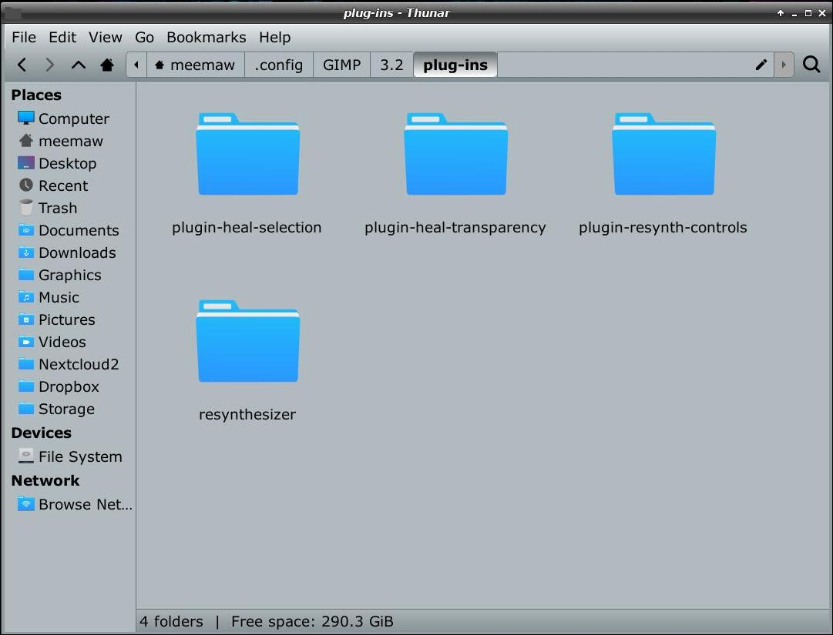Click the window menu icon in title bar
This screenshot has width=833, height=635.
(x=12, y=13)
